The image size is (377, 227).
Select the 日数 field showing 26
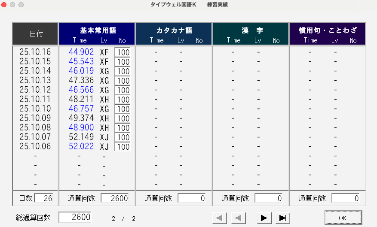pos(44,198)
